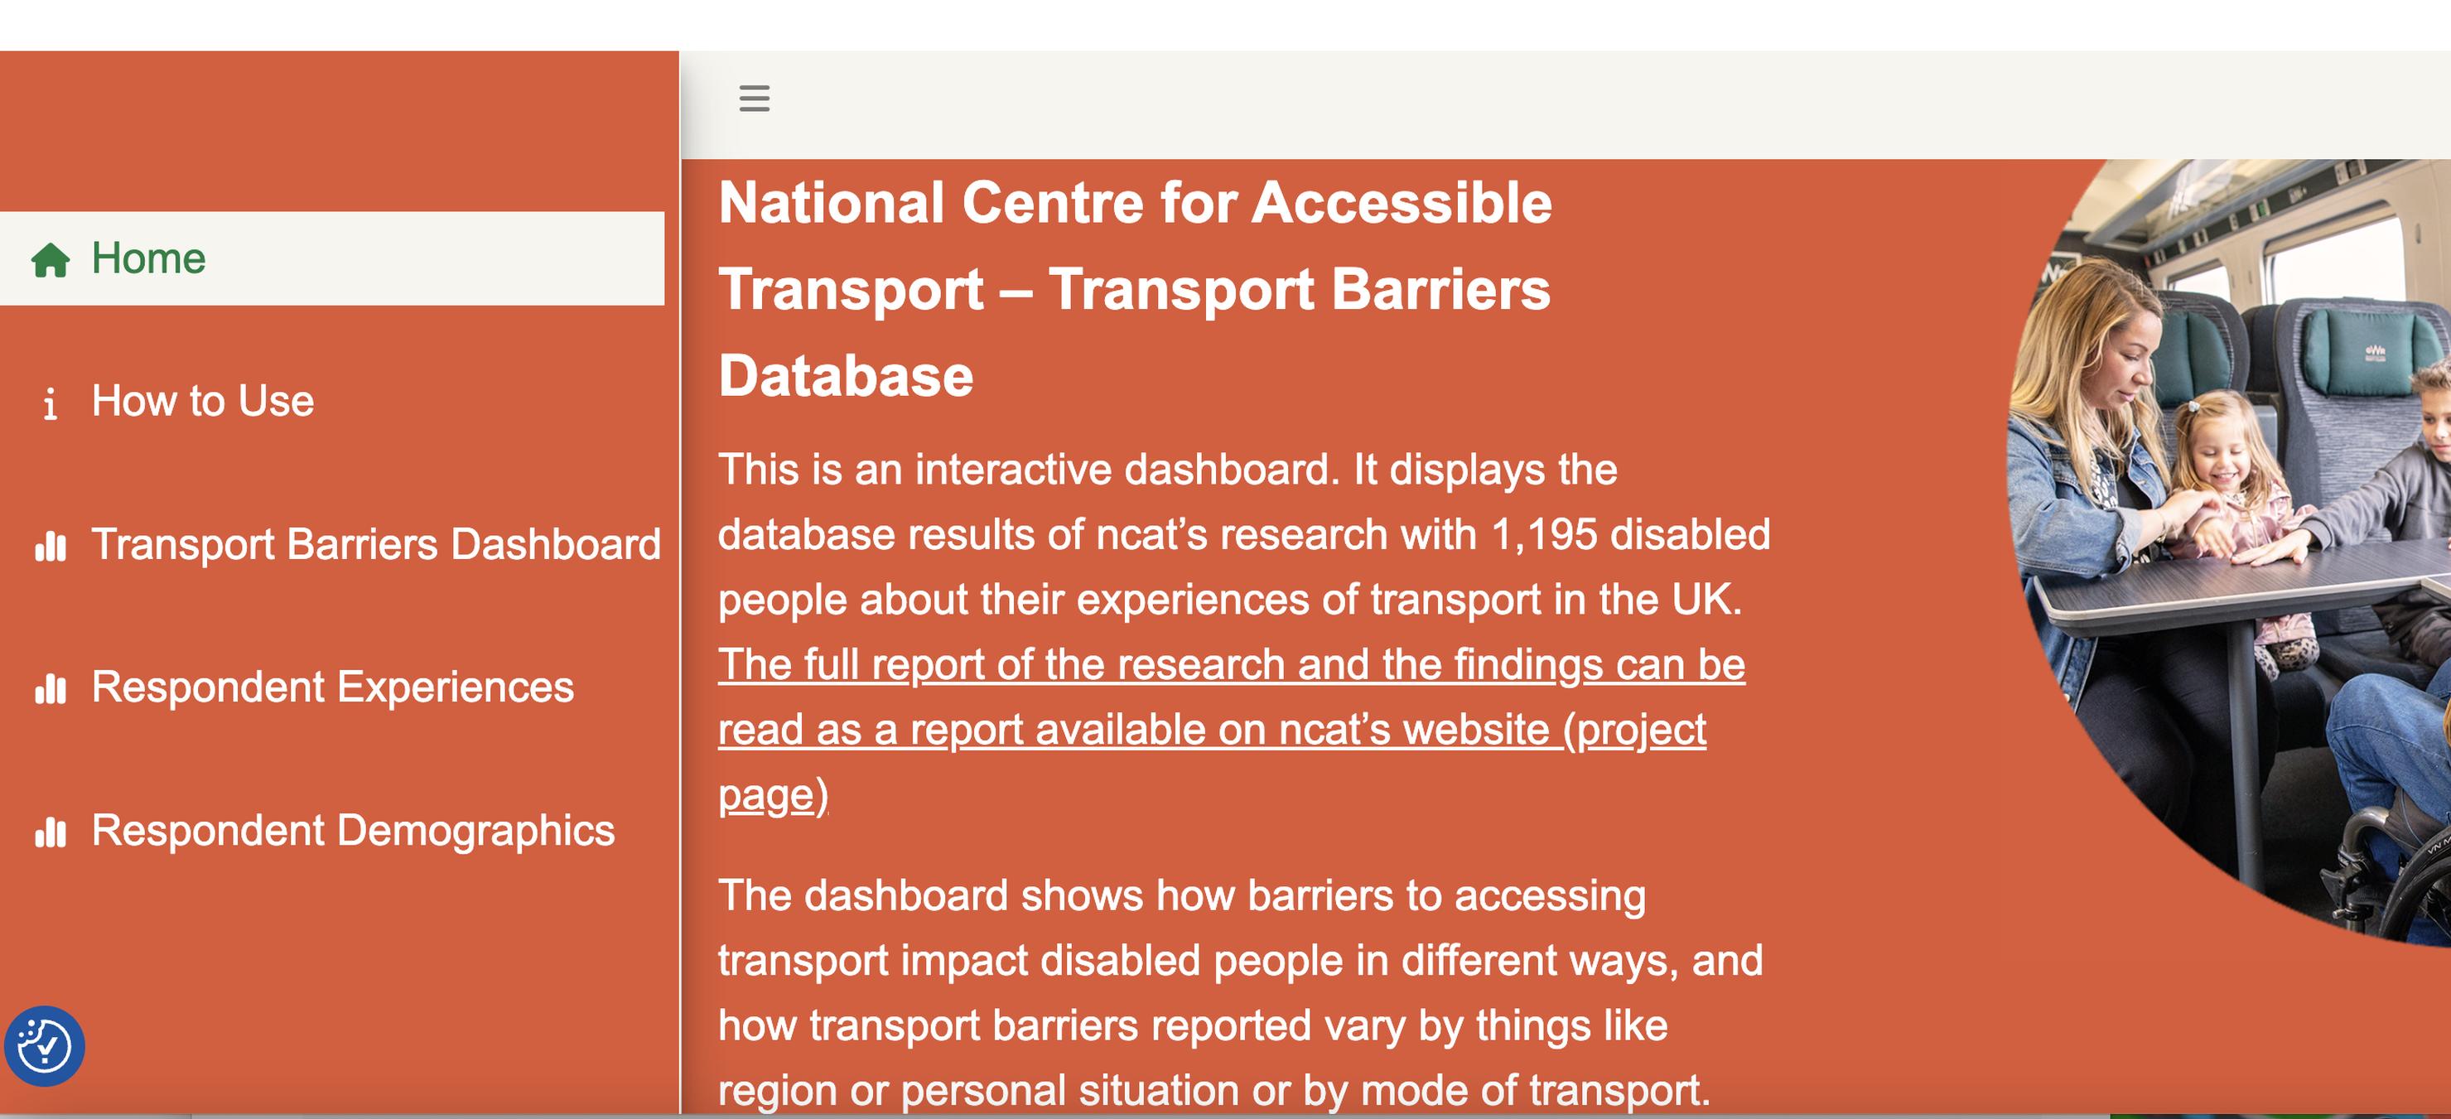The height and width of the screenshot is (1119, 2451).
Task: Click the interactive dashboard intro paragraph
Action: pyautogui.click(x=1243, y=535)
